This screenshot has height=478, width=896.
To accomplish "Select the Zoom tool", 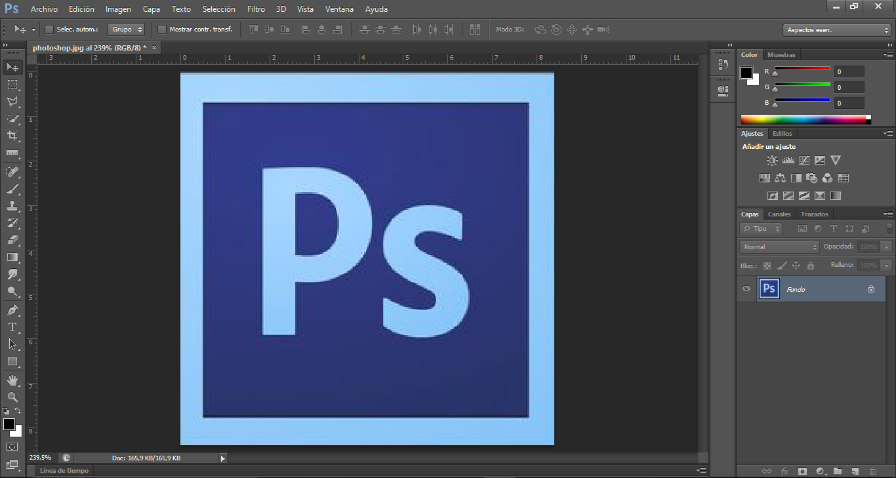I will 12,397.
